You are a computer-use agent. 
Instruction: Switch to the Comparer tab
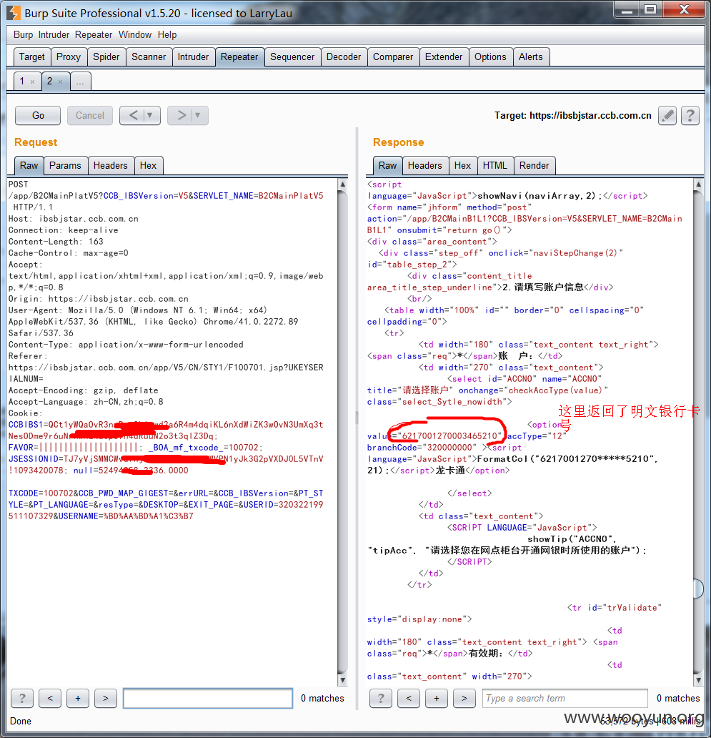pos(393,57)
